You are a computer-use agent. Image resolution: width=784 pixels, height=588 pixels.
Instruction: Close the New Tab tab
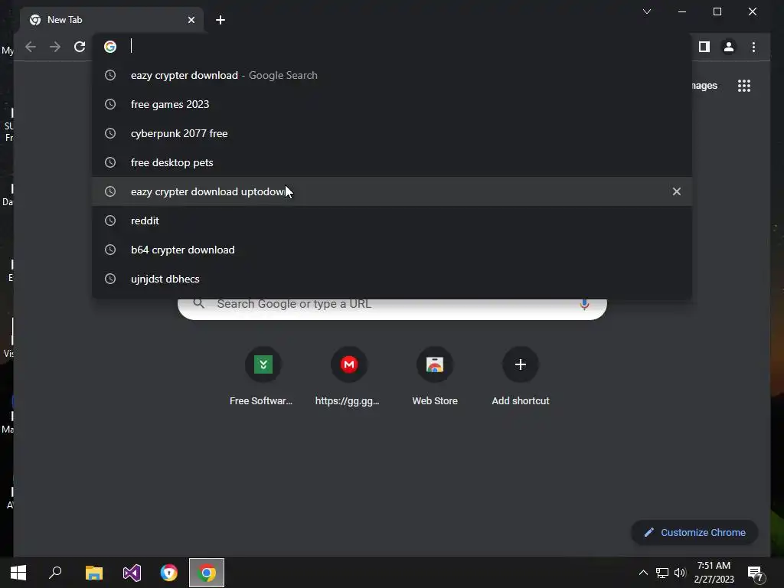pyautogui.click(x=191, y=20)
